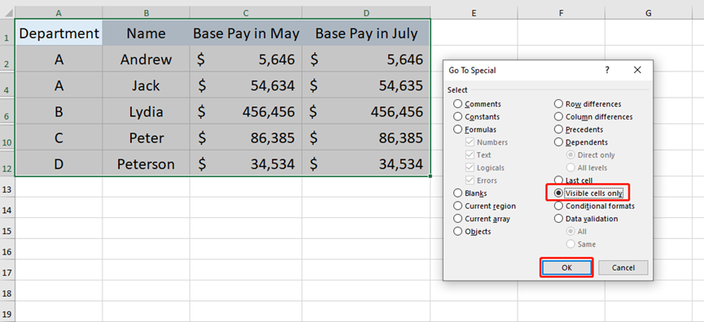704x322 pixels.
Task: Select the Formulas radio button
Action: 457,129
